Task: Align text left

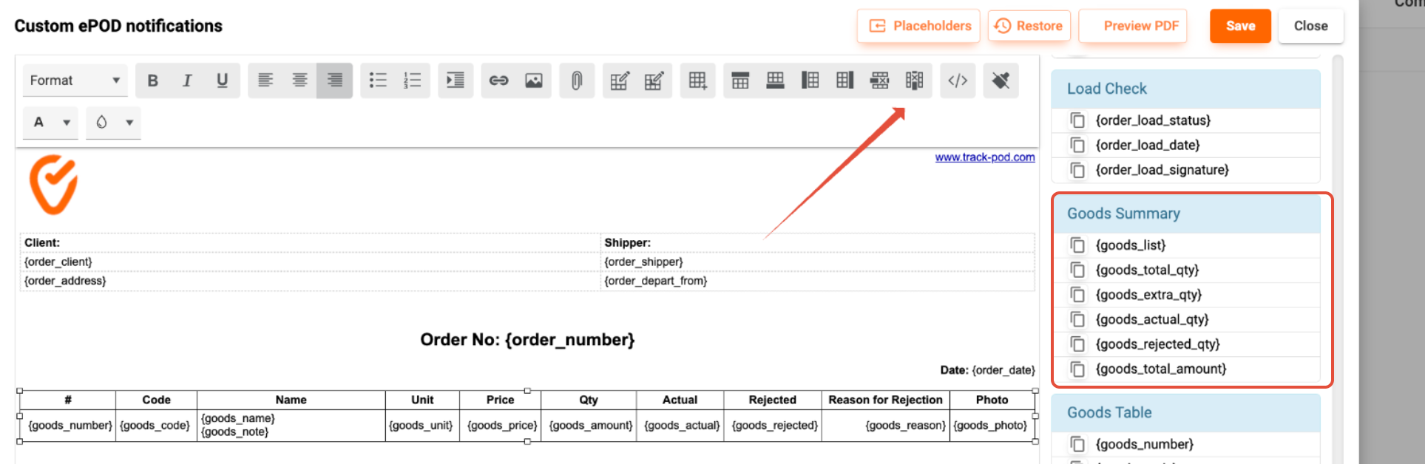Action: (x=265, y=81)
